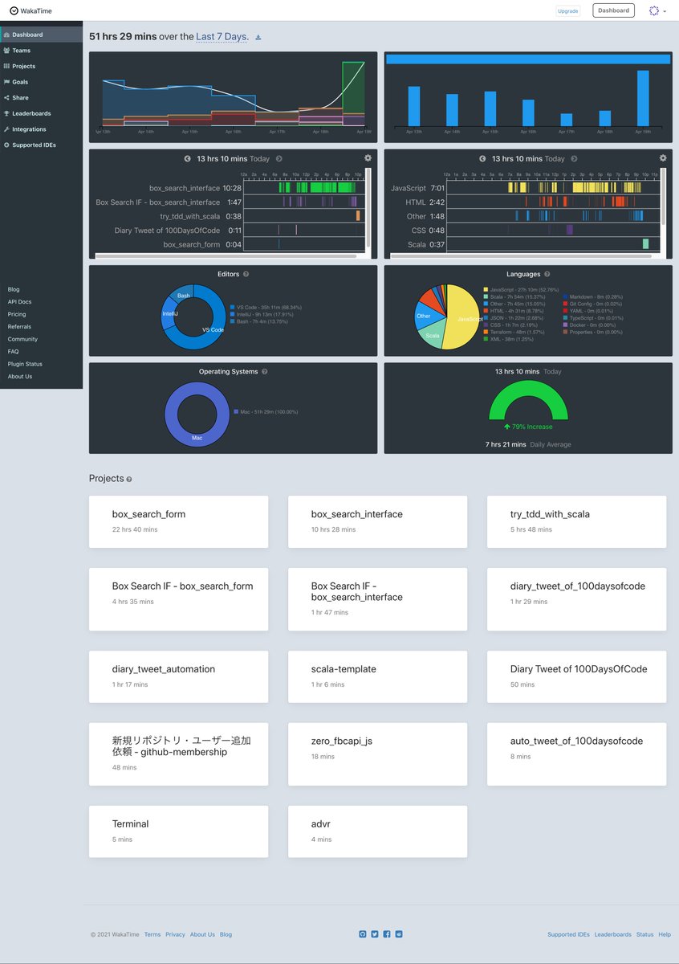Open box_search_form project card
The height and width of the screenshot is (964, 679).
click(178, 521)
